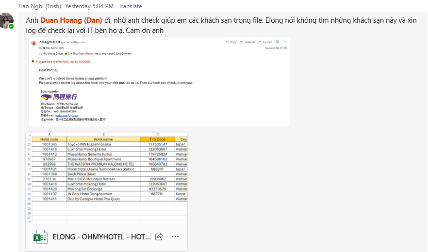Click the JN Park Hotel Dongdaemun cell

[x=103, y=194]
